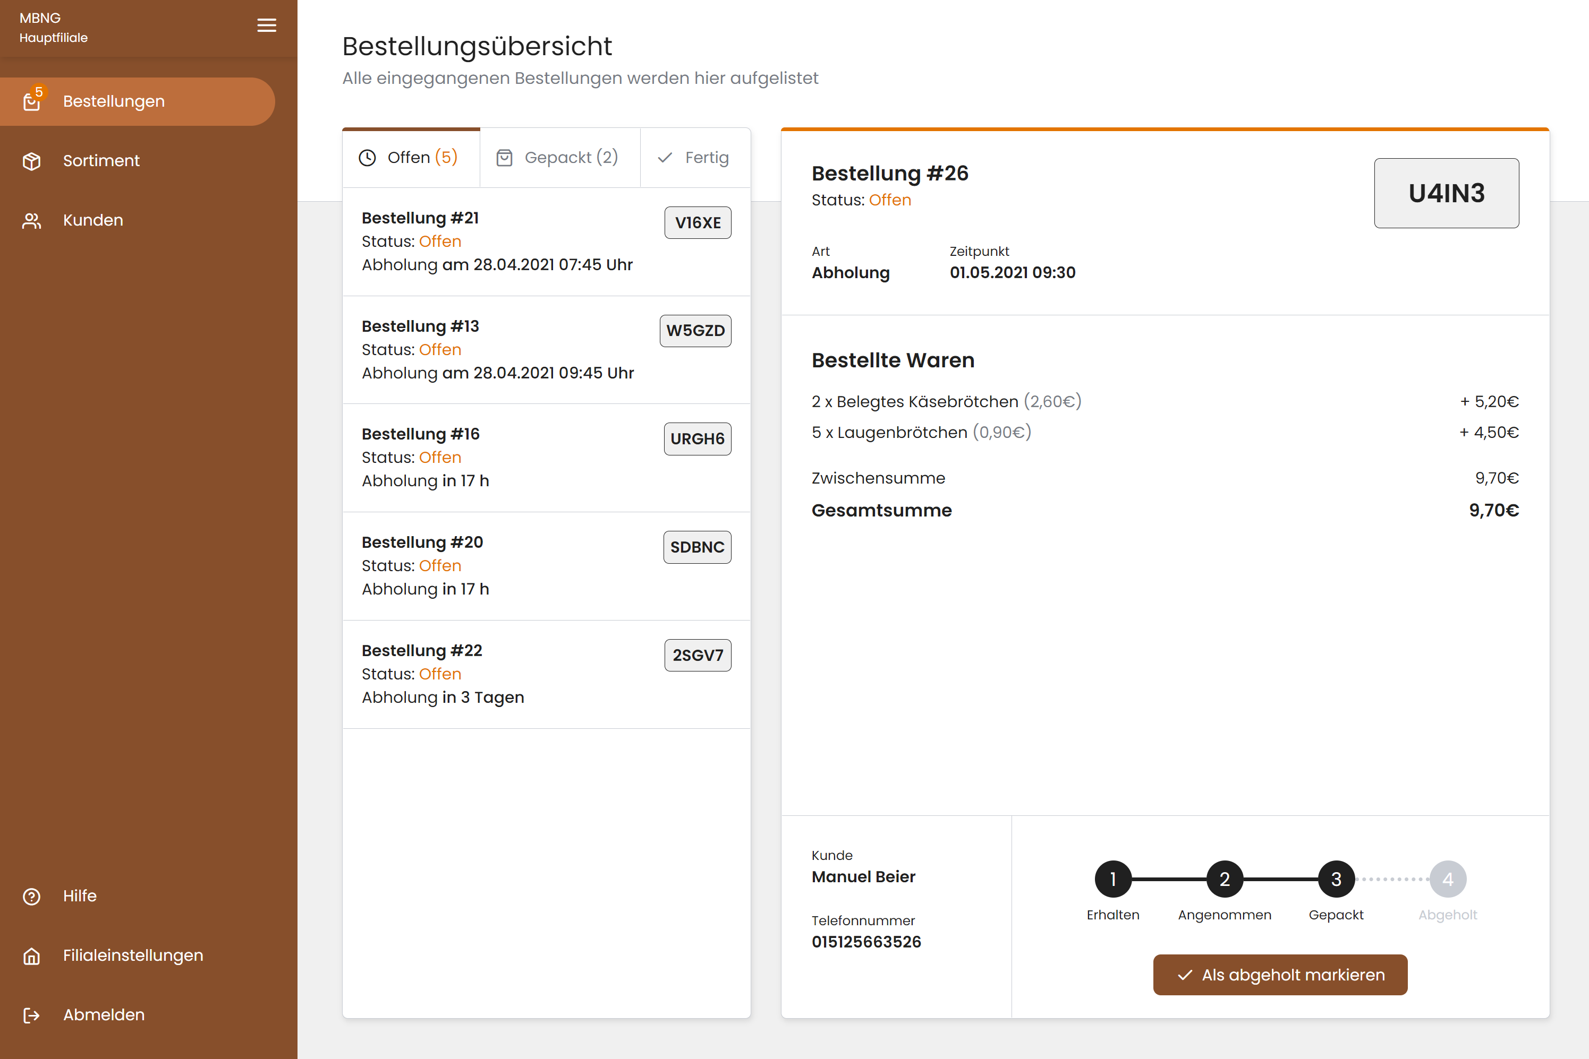Image resolution: width=1589 pixels, height=1059 pixels.
Task: Open the hamburger menu in the sidebar
Action: point(266,25)
